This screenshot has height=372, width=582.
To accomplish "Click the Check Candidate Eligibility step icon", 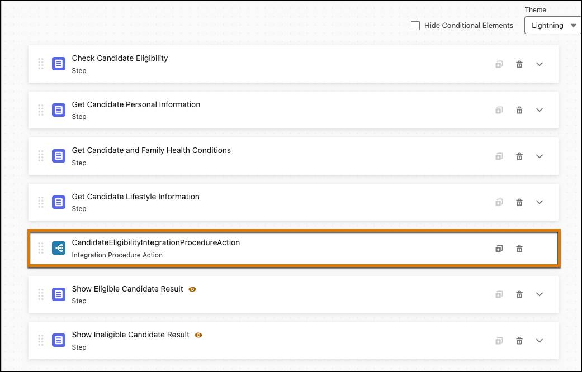I will (x=59, y=64).
